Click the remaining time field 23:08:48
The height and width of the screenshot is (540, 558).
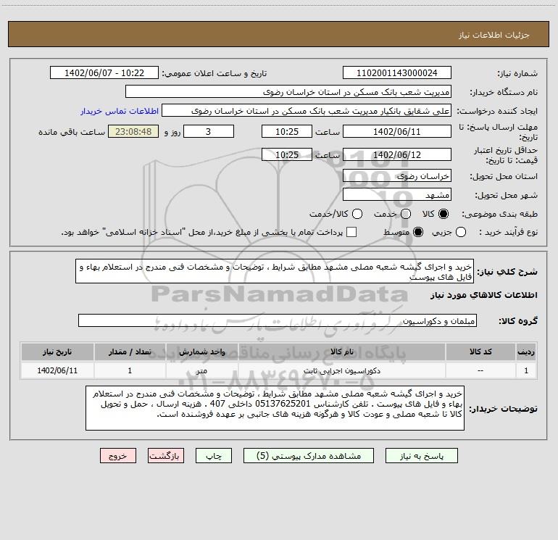(133, 131)
